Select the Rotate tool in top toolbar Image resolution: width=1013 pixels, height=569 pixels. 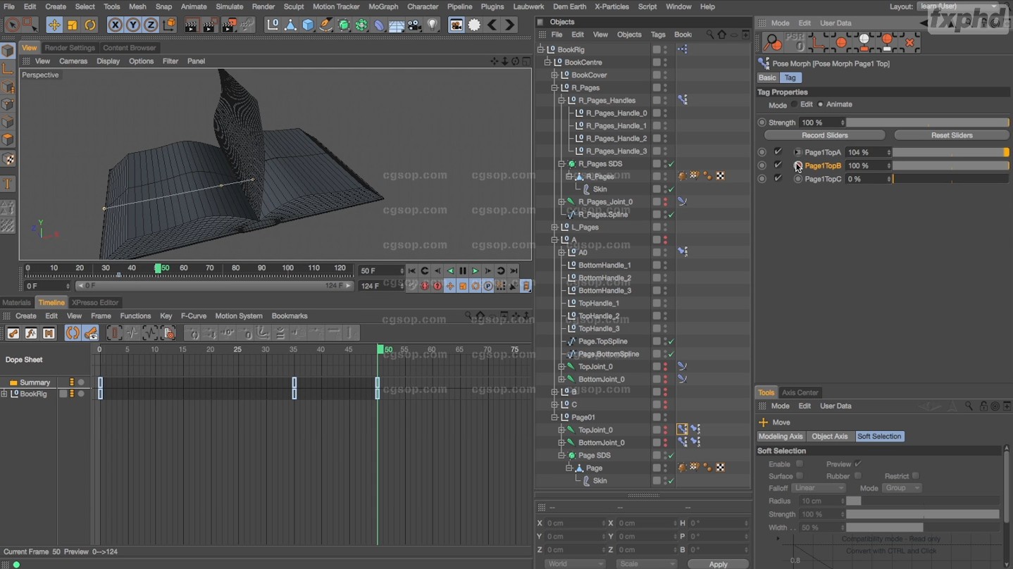[90, 25]
